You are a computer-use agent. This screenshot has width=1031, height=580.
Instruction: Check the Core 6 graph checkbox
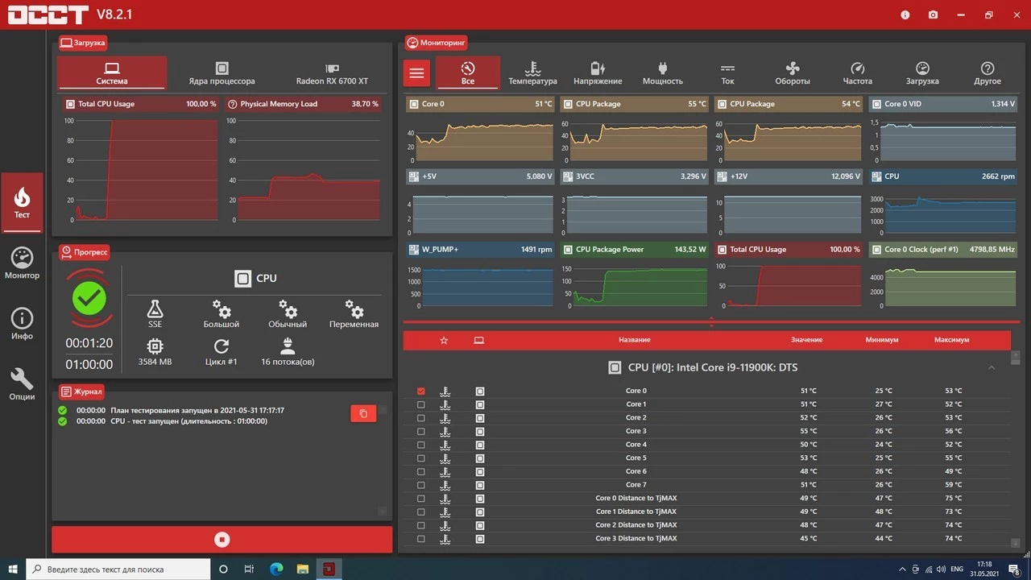point(420,471)
